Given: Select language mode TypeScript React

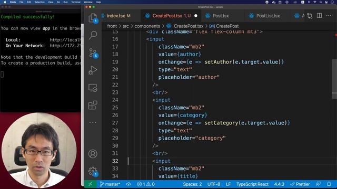Looking at the screenshot, I should point(252,184).
